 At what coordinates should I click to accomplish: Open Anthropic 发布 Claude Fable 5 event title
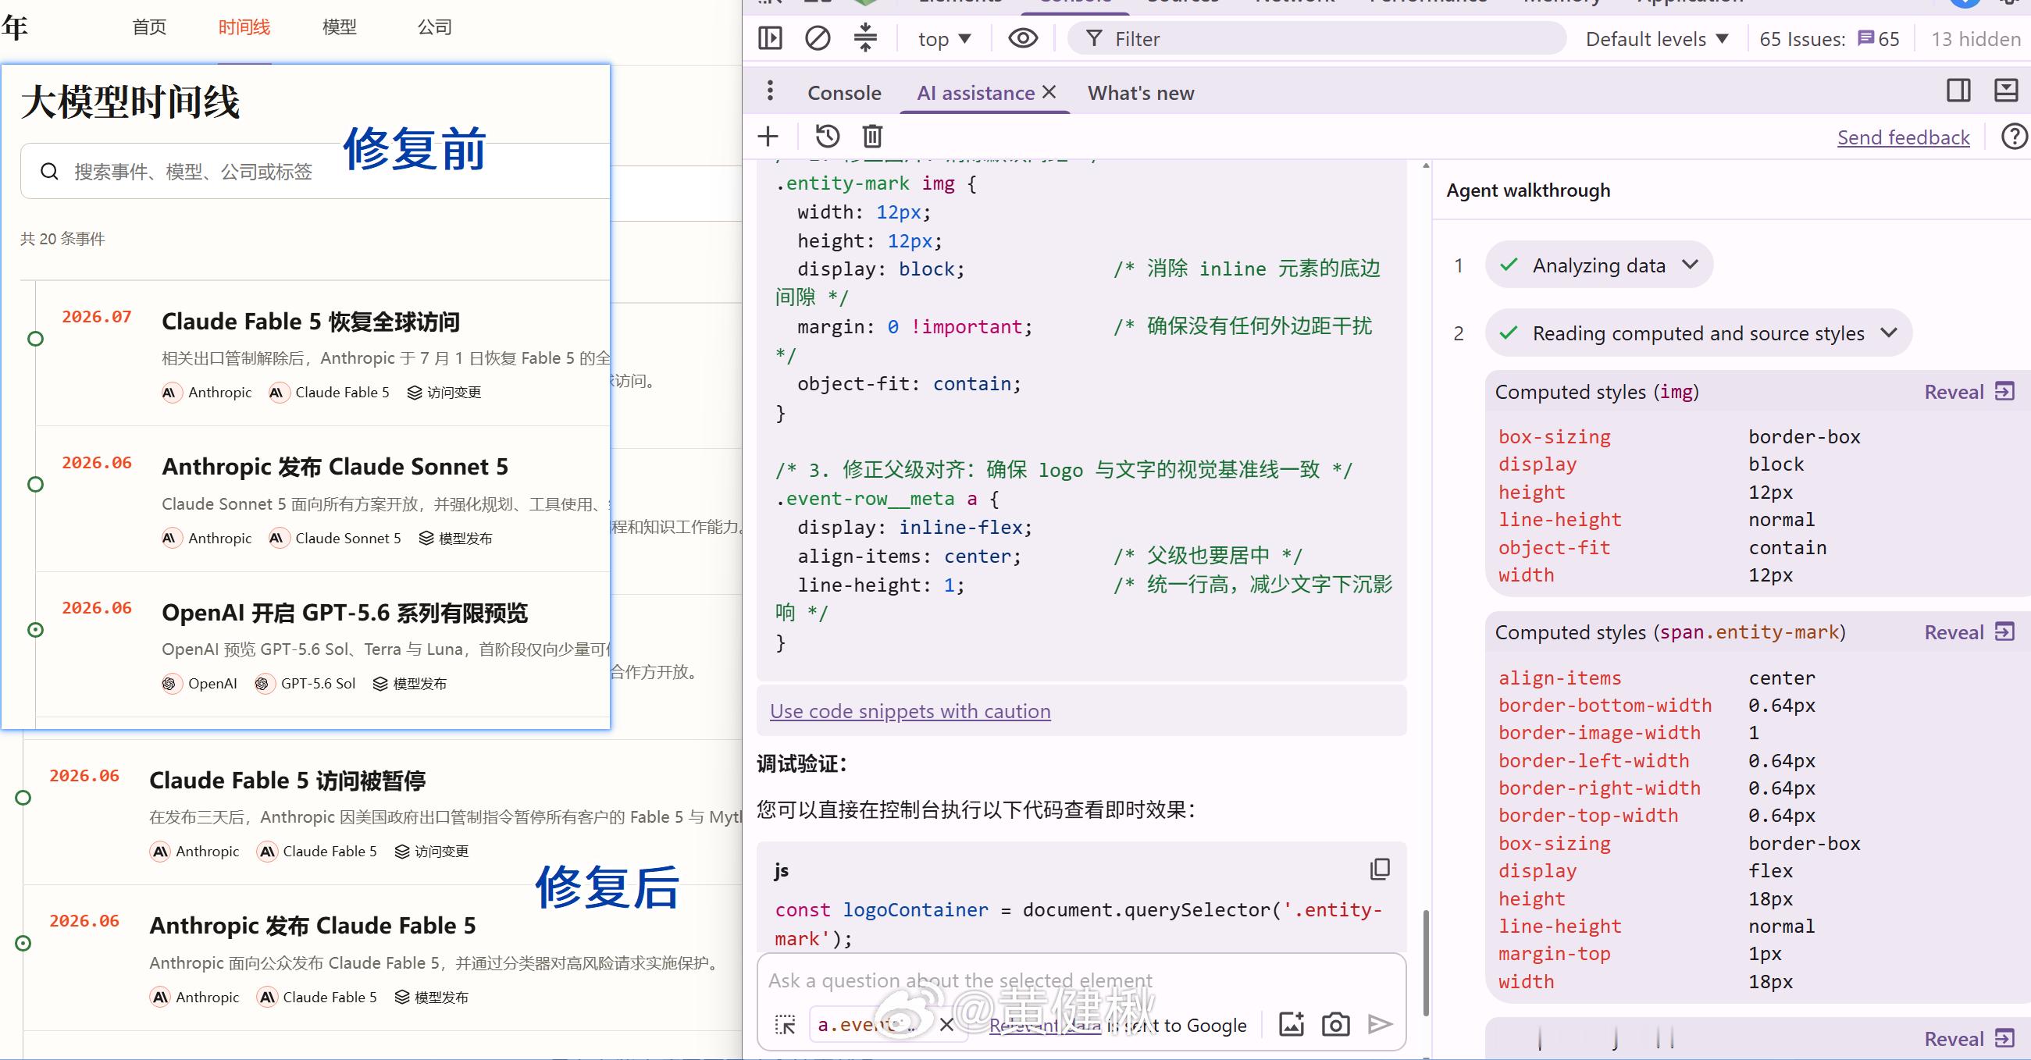[312, 925]
